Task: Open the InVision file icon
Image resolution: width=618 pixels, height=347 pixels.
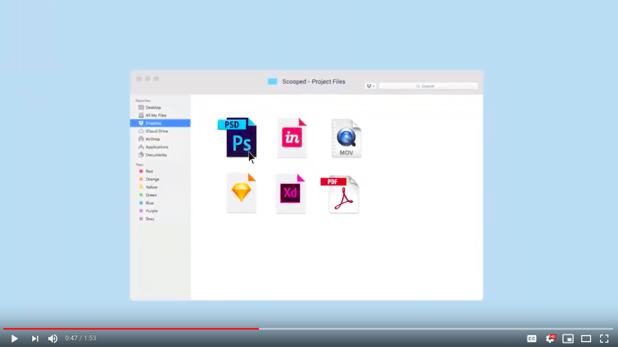Action: tap(292, 138)
